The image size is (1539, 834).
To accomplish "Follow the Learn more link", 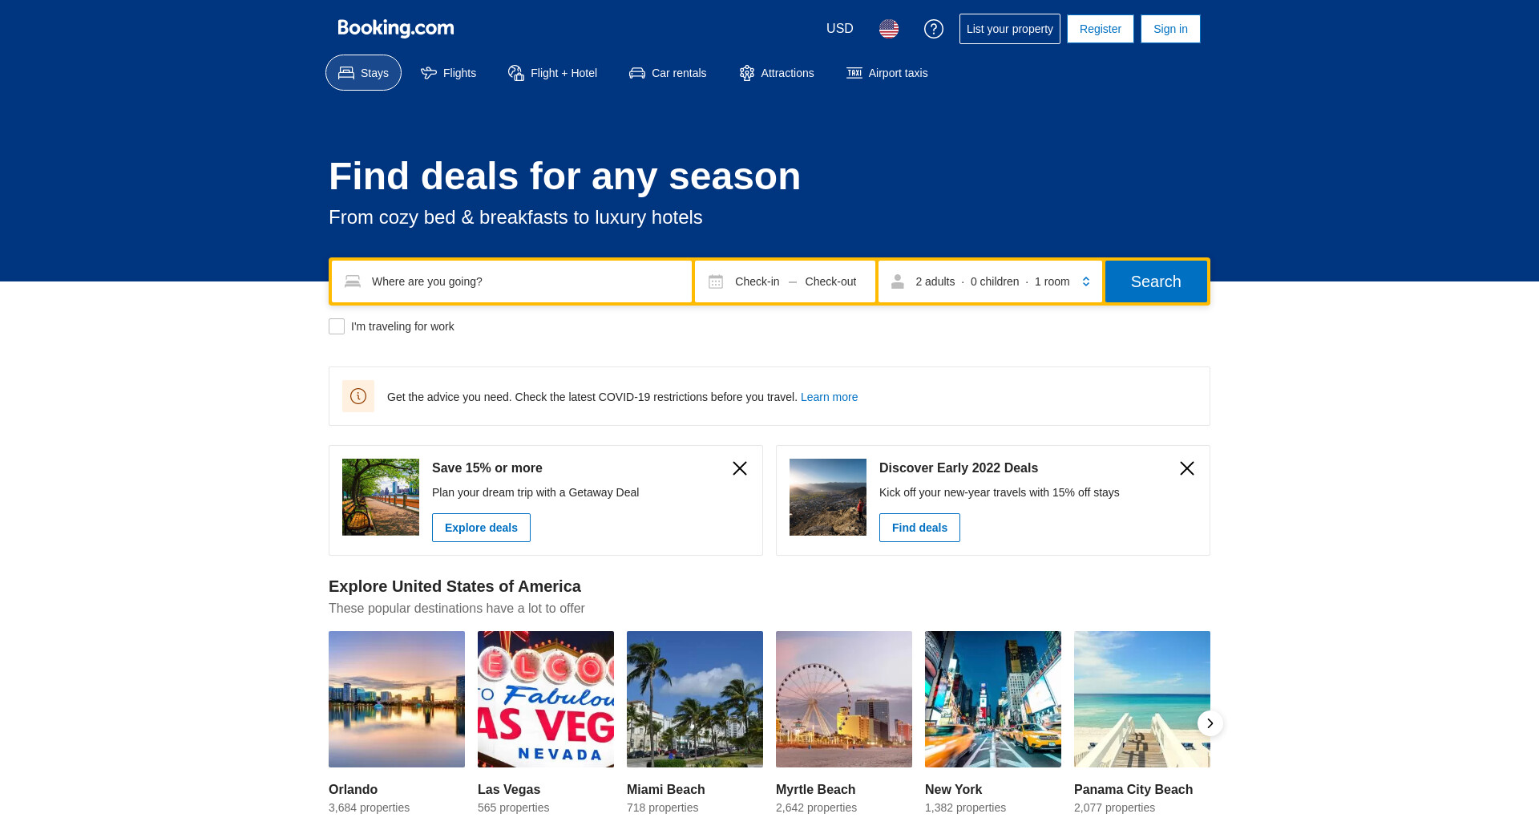I will coord(829,397).
